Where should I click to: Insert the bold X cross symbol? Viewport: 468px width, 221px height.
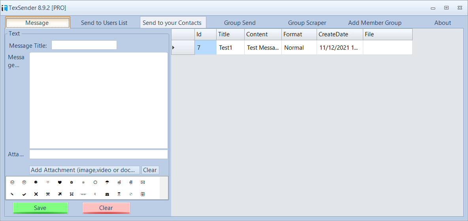pyautogui.click(x=36, y=194)
